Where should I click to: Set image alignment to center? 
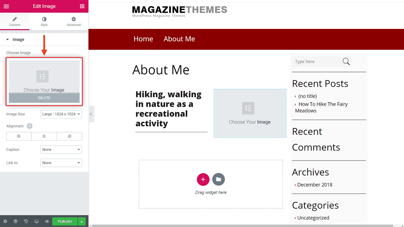44,136
